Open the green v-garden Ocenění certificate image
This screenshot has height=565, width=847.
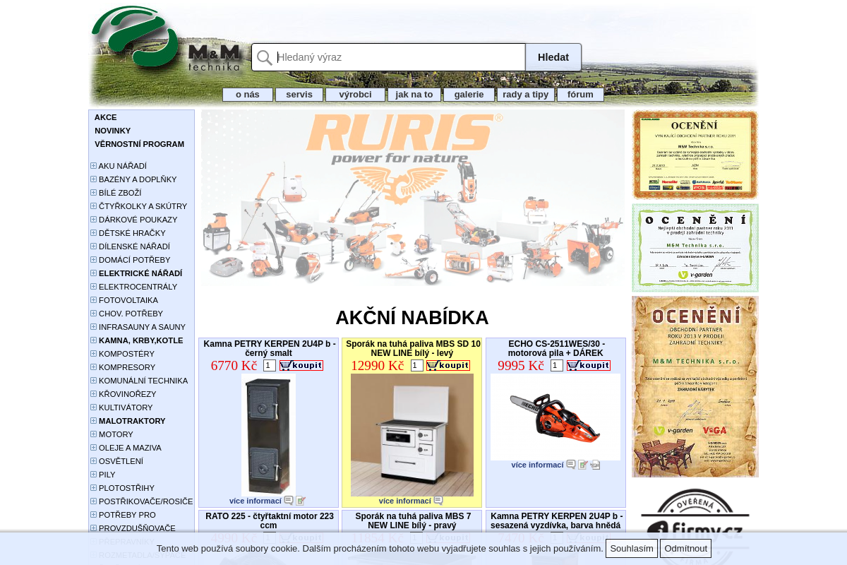[x=695, y=248]
